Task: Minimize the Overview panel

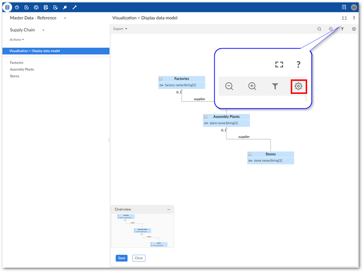Action: click(169, 209)
